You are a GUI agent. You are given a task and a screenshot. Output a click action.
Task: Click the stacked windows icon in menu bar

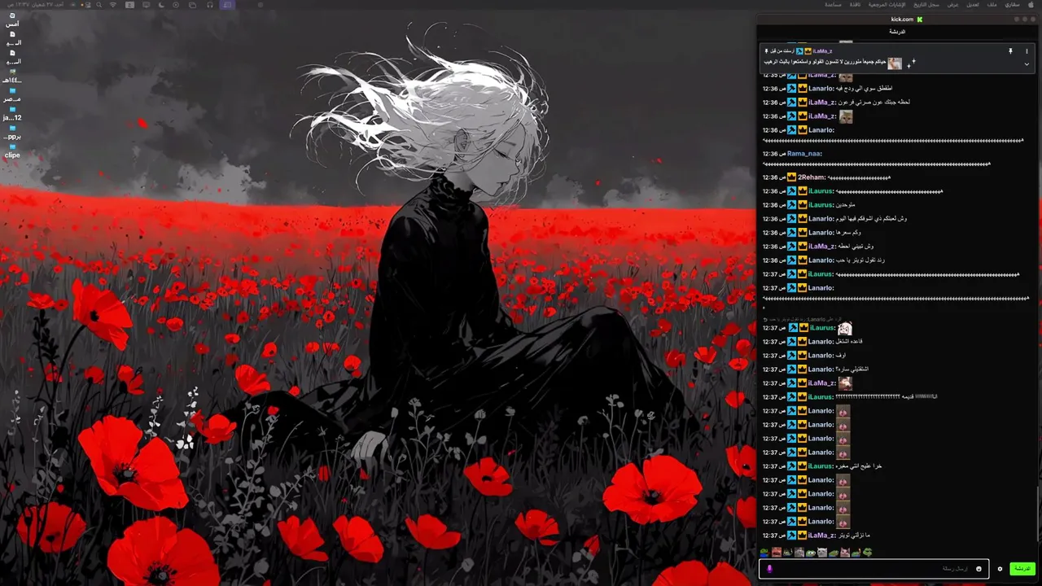[x=192, y=5]
